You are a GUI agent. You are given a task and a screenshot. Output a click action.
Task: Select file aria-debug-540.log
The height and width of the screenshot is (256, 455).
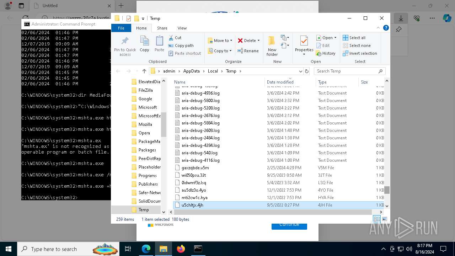199,153
